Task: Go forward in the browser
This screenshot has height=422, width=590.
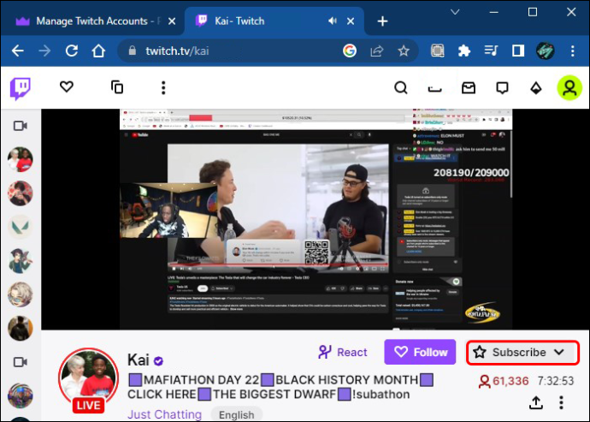Action: click(x=44, y=51)
